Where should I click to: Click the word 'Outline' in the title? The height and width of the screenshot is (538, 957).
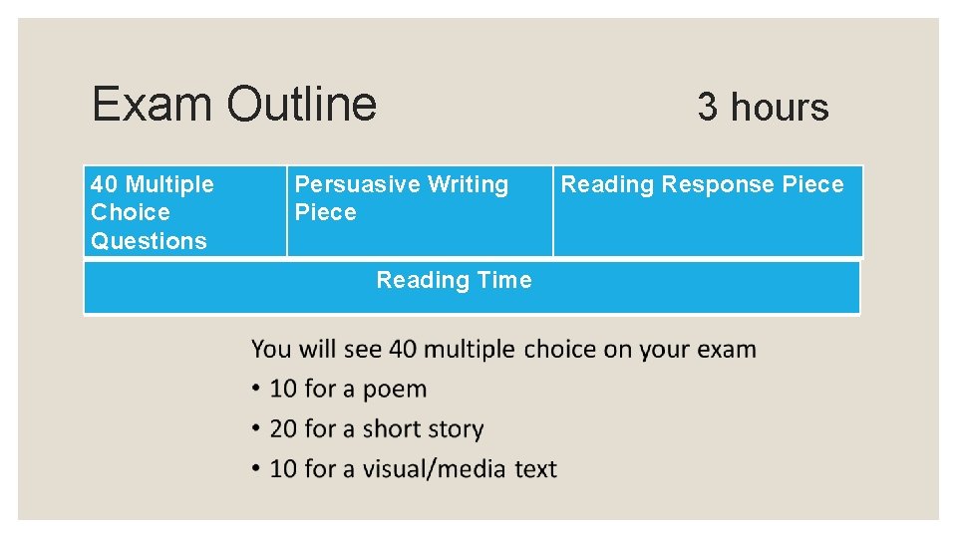point(302,104)
